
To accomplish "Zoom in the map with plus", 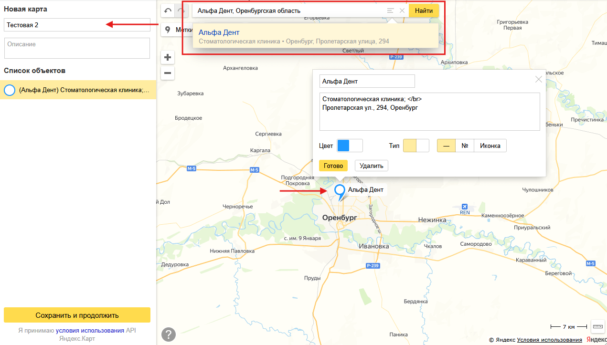I will coord(168,58).
